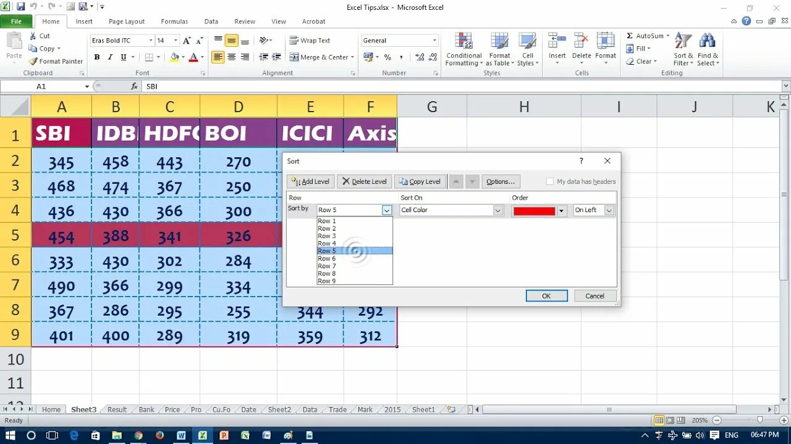Viewport: 791px width, 444px height.
Task: Open sort Options button
Action: pyautogui.click(x=501, y=181)
